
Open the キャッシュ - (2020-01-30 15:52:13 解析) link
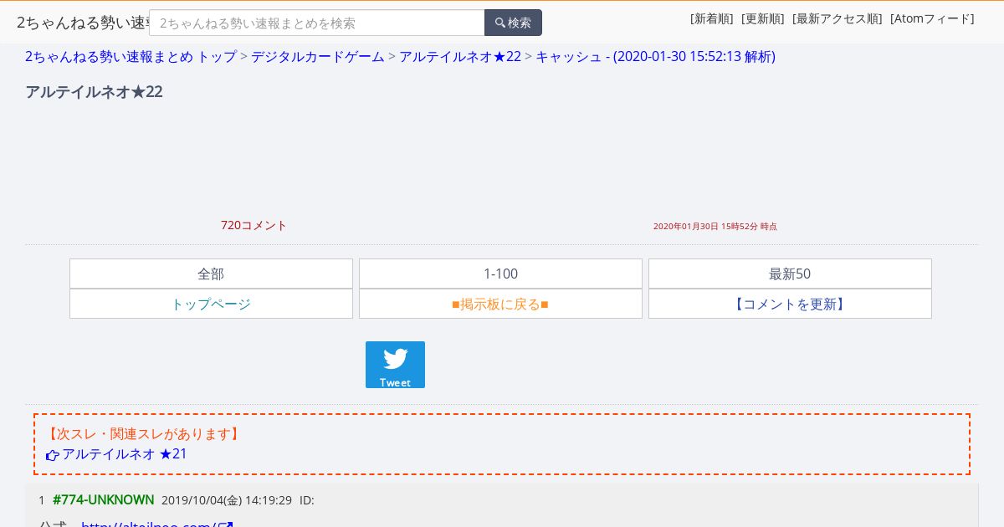click(655, 56)
